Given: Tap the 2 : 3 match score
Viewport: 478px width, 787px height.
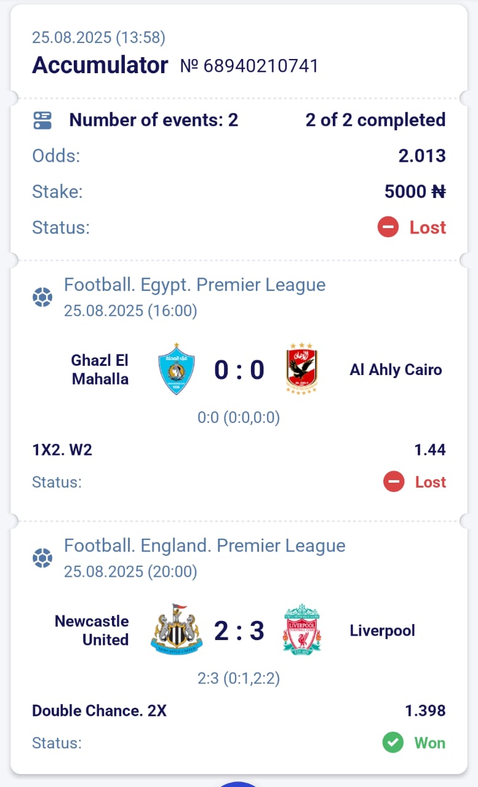Looking at the screenshot, I should [x=239, y=631].
